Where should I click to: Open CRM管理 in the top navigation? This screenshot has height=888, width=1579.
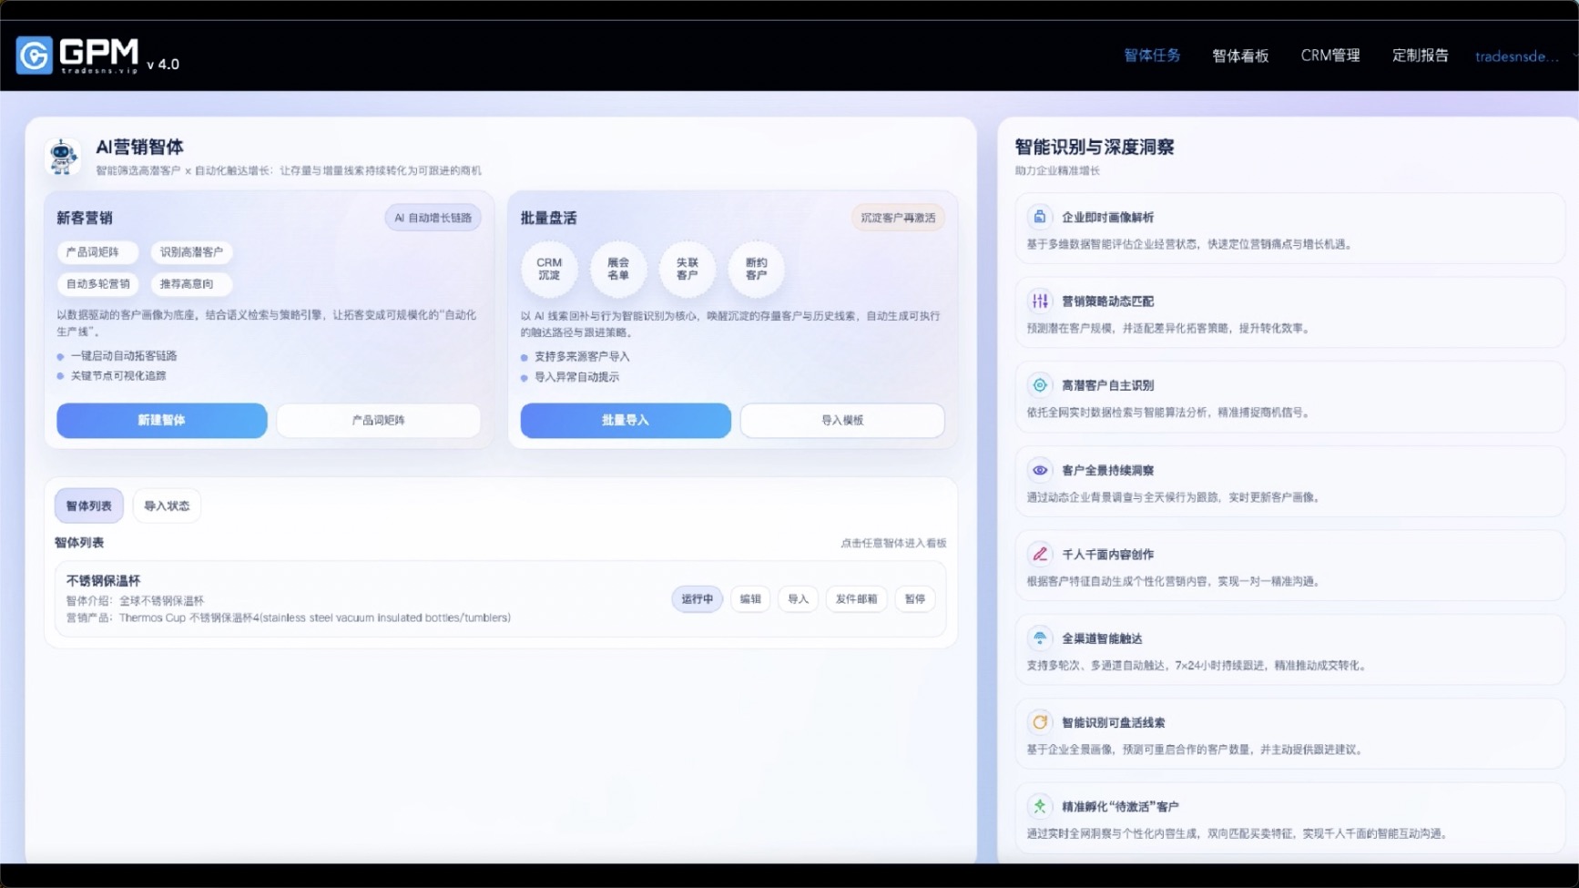pos(1329,56)
